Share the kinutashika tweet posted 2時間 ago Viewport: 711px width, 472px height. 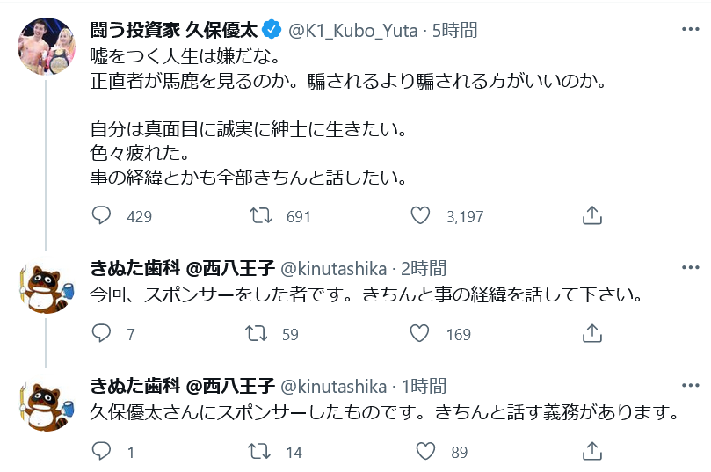[x=592, y=334]
